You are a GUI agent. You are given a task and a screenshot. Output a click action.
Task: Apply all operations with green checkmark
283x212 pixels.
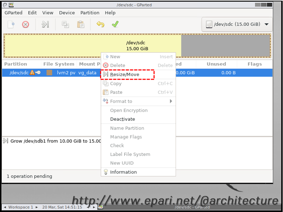[115, 24]
